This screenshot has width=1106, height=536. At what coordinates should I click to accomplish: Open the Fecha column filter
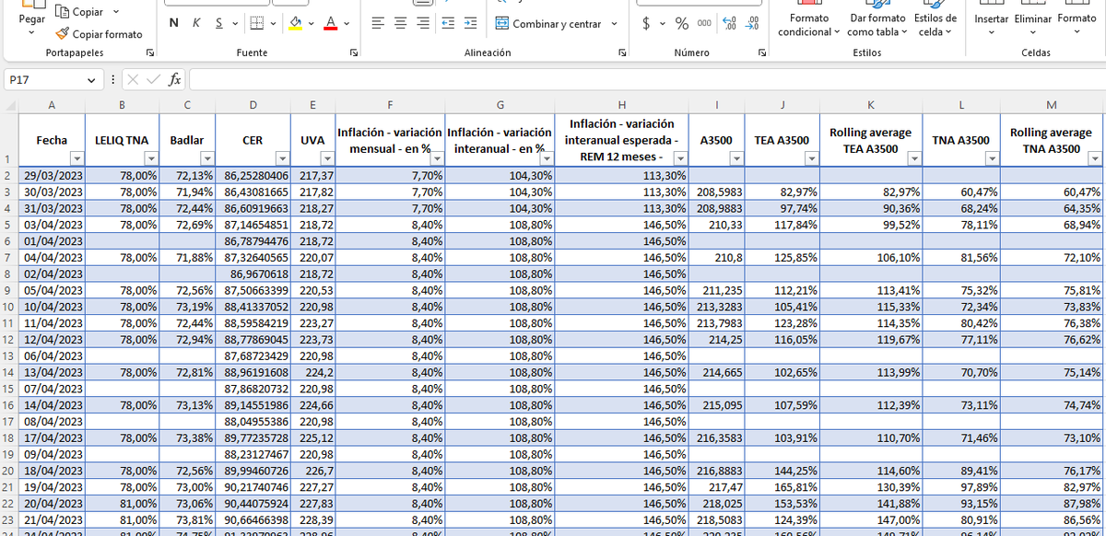[76, 158]
